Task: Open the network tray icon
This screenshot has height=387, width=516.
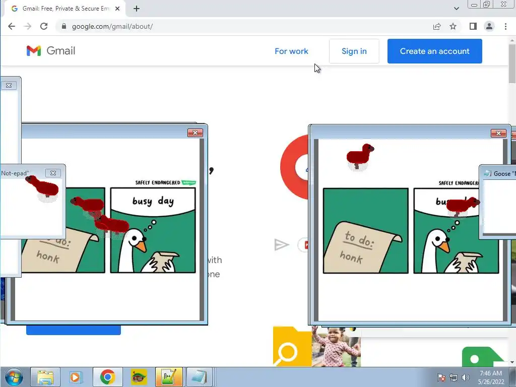Action: (x=454, y=377)
